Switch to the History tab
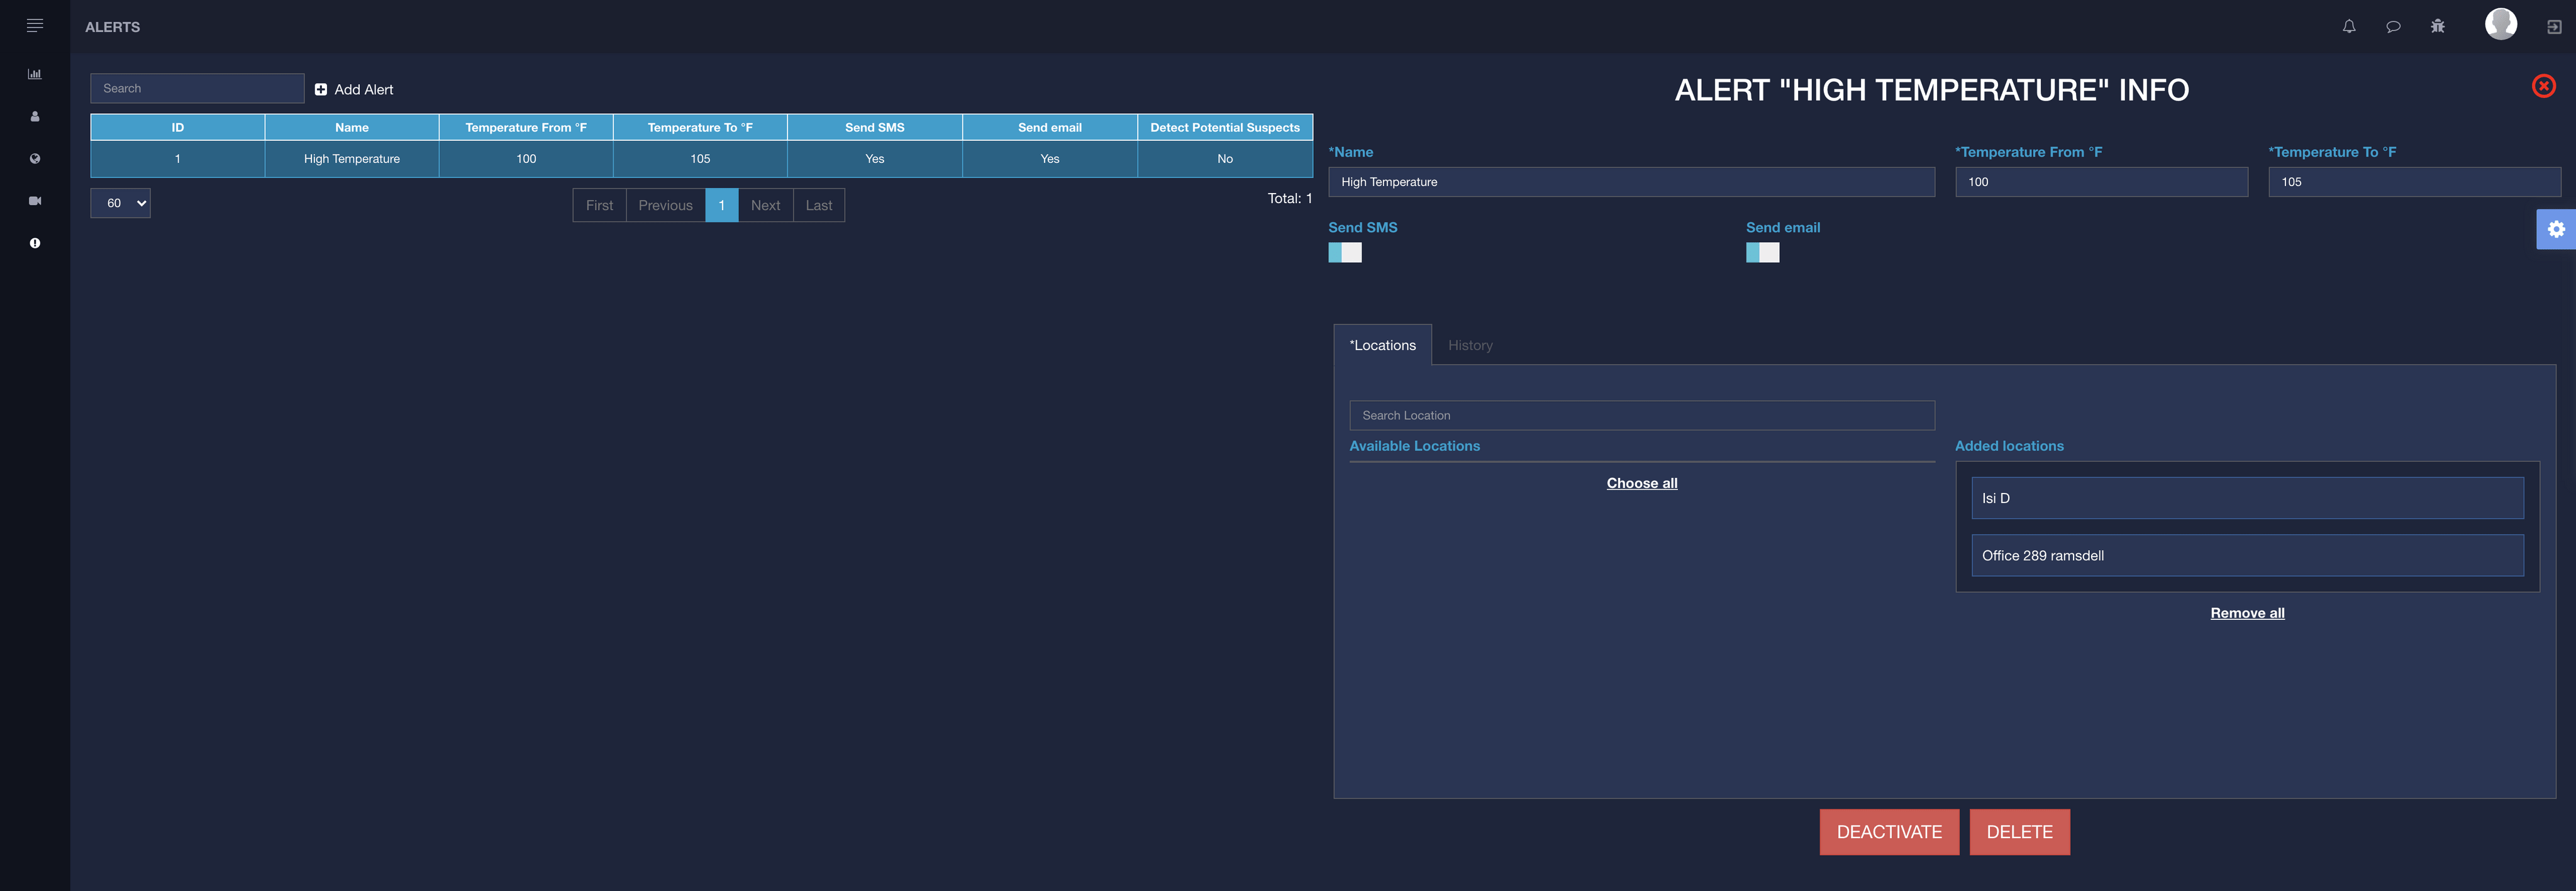This screenshot has height=891, width=2576. click(1469, 345)
